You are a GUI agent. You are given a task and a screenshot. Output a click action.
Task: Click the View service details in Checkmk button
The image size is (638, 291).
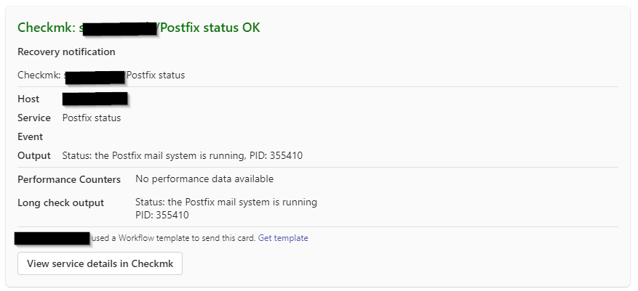100,263
